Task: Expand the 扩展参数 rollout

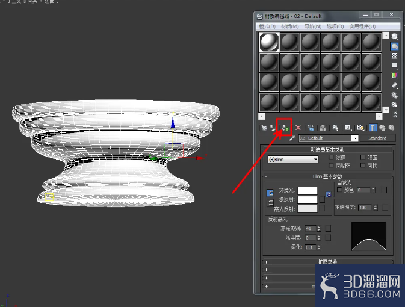Action: pos(327,262)
